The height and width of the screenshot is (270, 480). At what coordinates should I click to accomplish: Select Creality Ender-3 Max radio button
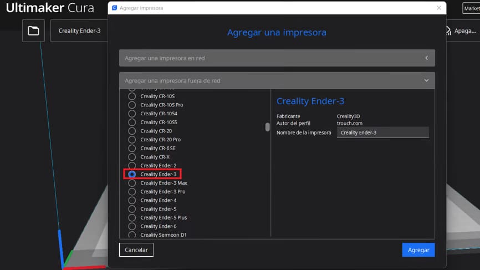(132, 183)
